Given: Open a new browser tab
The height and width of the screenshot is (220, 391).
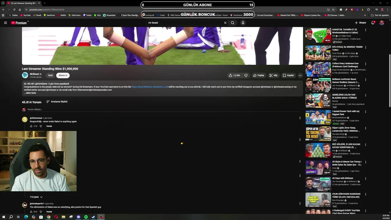Looking at the screenshot, I should point(45,3).
